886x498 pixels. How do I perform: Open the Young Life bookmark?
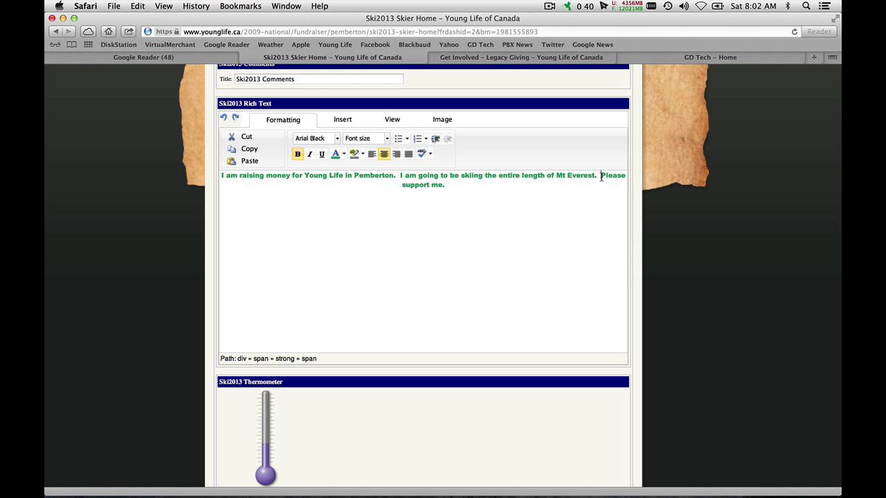pos(335,45)
